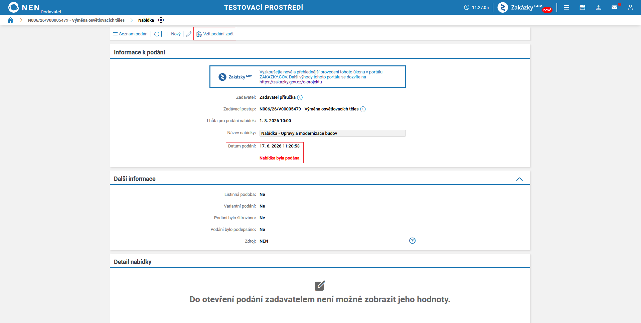Open the calendar icon in header
Screen dimensions: 641x323
click(583, 7)
